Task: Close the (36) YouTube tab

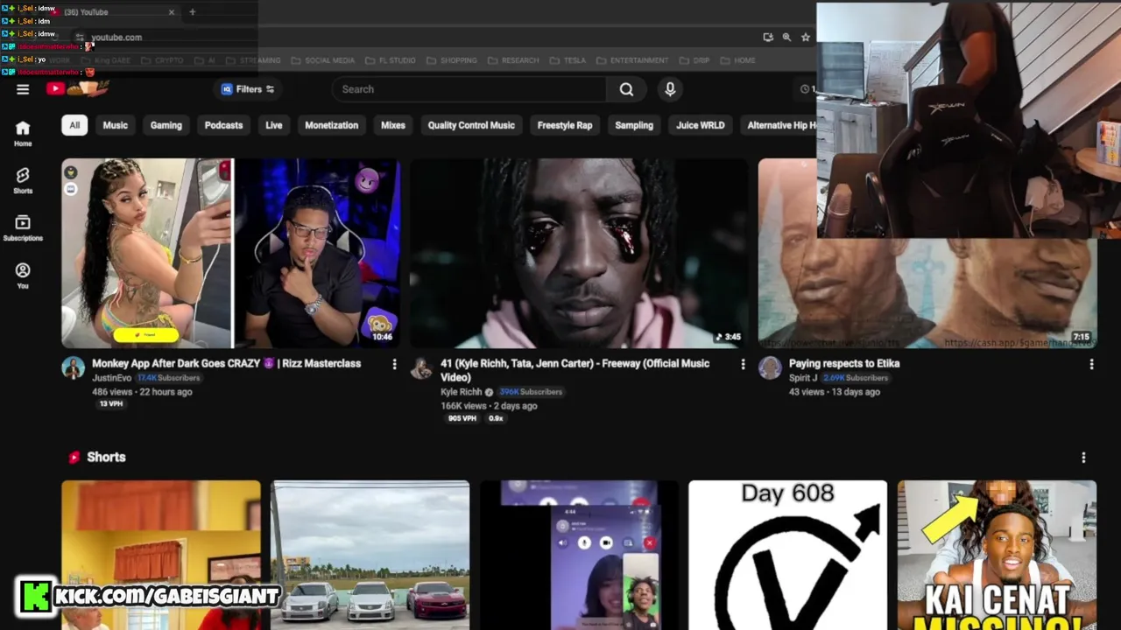Action: pyautogui.click(x=172, y=12)
